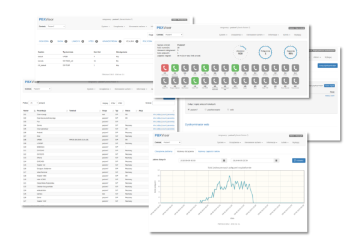Open the Połączenia circular gauge

265,52
